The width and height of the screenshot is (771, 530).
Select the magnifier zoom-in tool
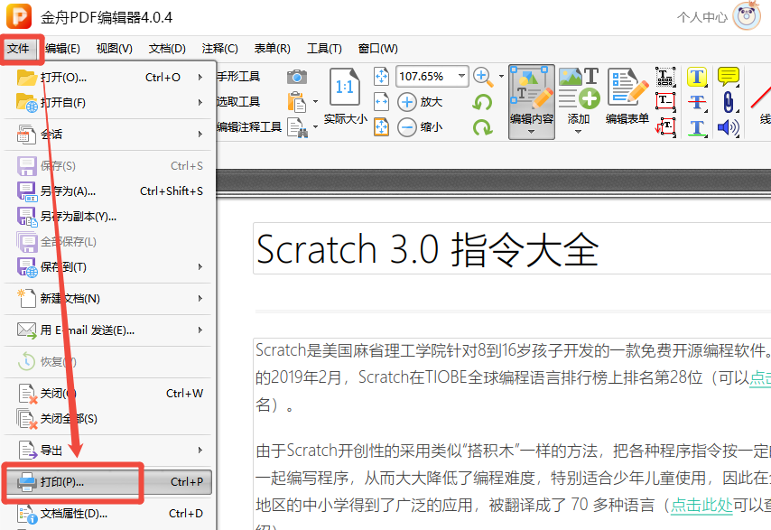pyautogui.click(x=482, y=77)
